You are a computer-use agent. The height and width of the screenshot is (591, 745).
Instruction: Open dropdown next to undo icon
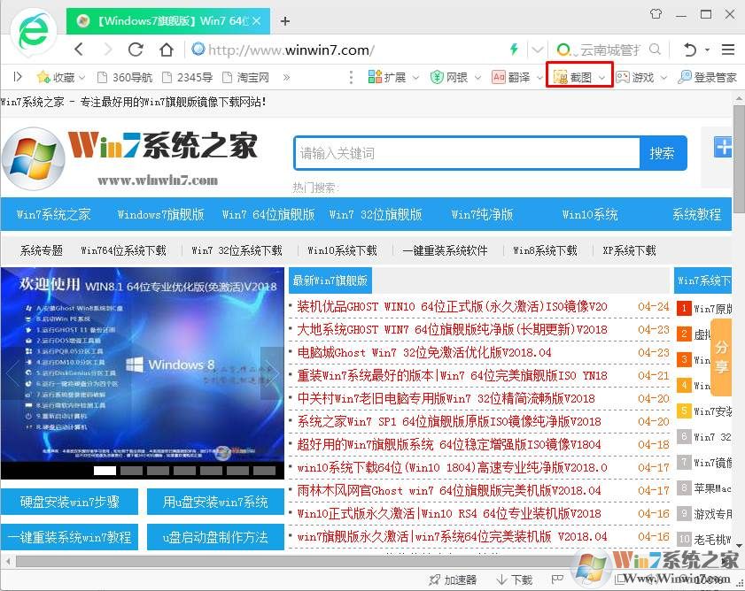pyautogui.click(x=707, y=50)
